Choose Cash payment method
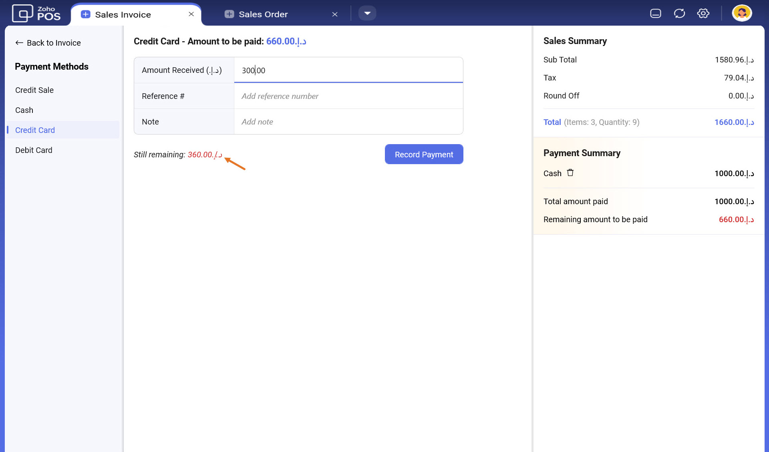 point(24,110)
